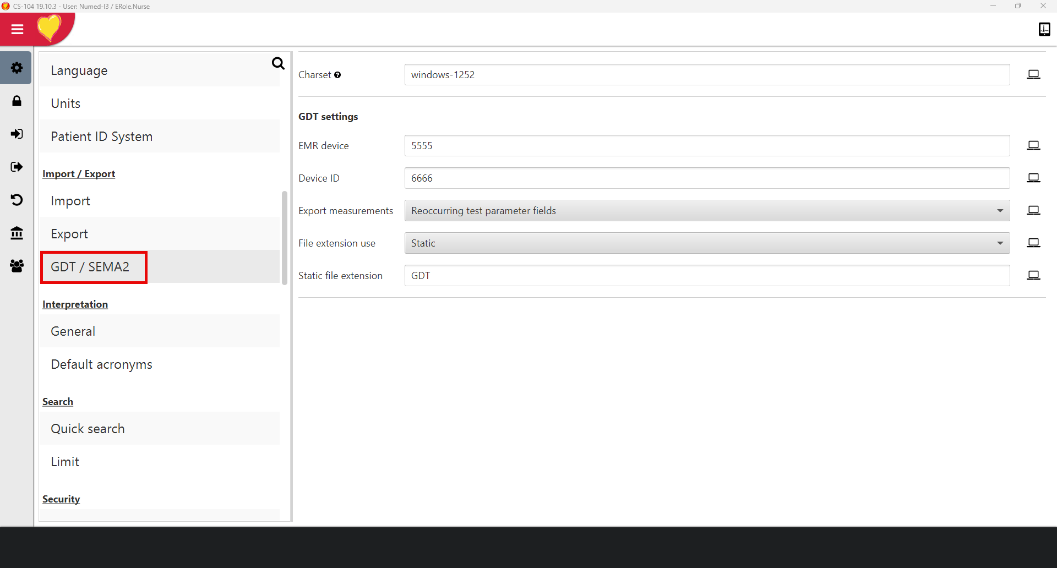The width and height of the screenshot is (1057, 568).
Task: Open the manual book icon top right
Action: click(1044, 29)
